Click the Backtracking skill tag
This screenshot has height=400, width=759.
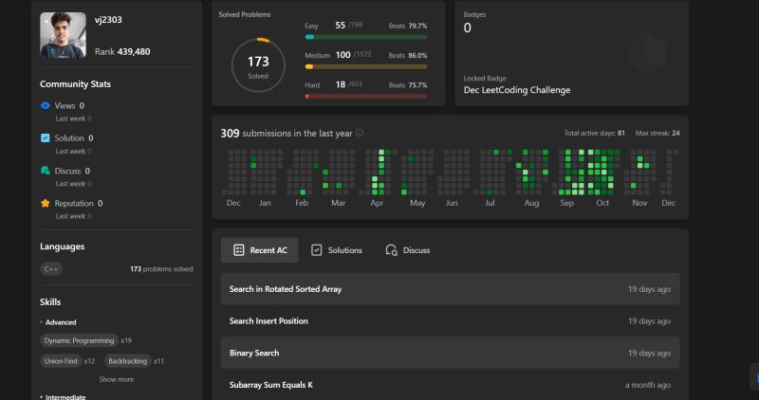(127, 361)
